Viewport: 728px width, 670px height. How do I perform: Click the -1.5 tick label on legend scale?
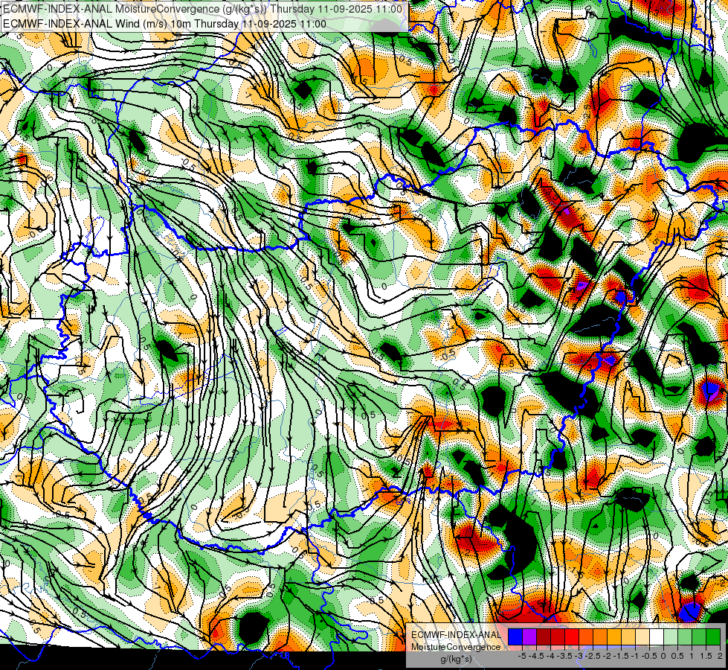[621, 656]
